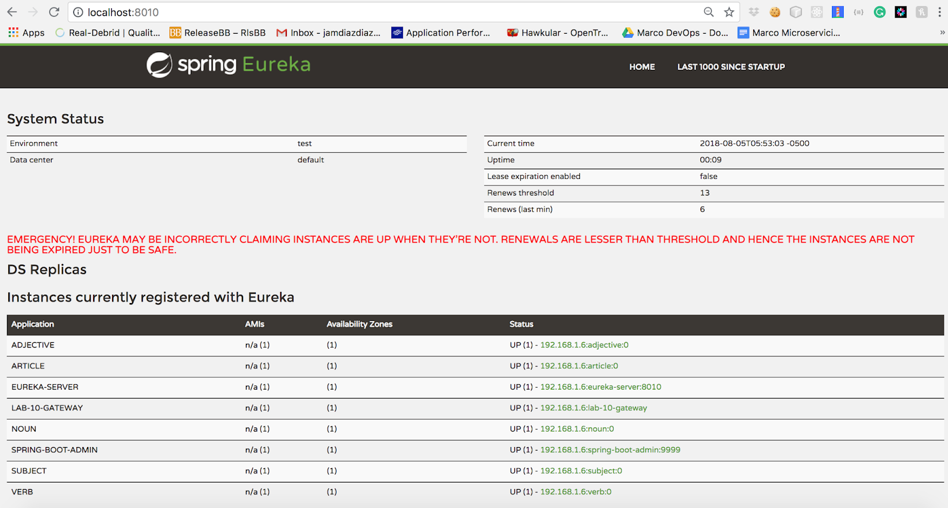View site information icon beside localhost:8010

(x=78, y=12)
